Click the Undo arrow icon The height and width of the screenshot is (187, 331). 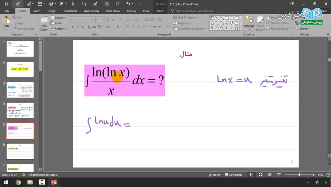point(128,4)
